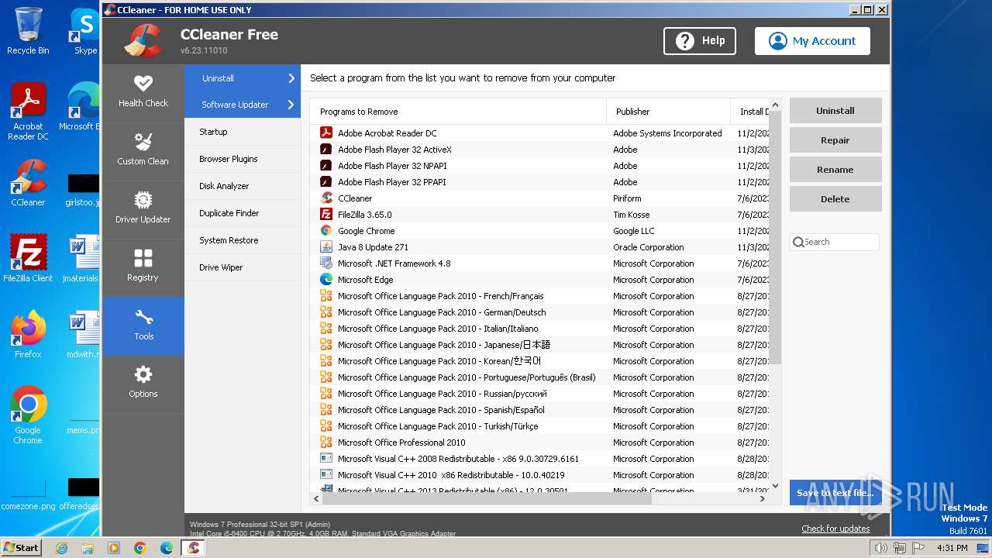This screenshot has width=992, height=558.
Task: Open the Health Check section
Action: pyautogui.click(x=143, y=91)
